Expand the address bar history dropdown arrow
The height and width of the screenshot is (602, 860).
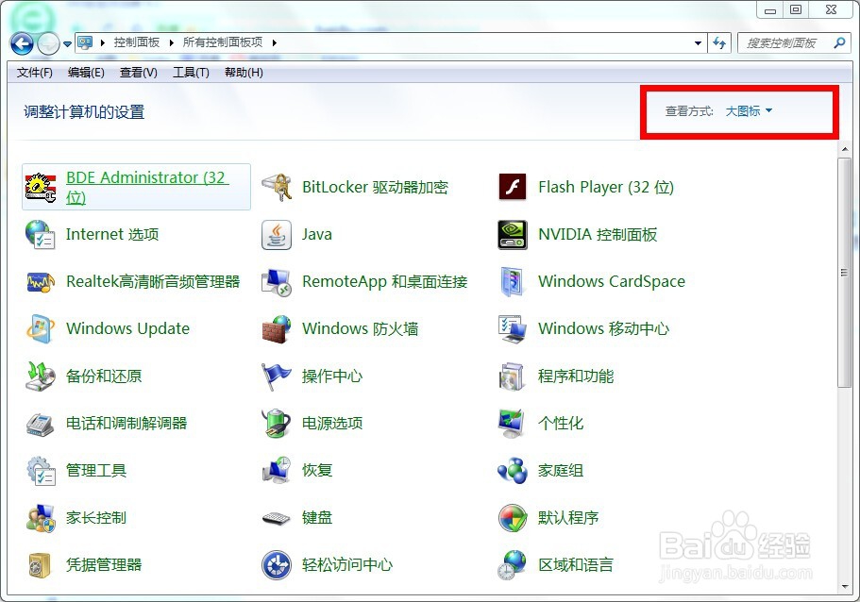point(698,42)
